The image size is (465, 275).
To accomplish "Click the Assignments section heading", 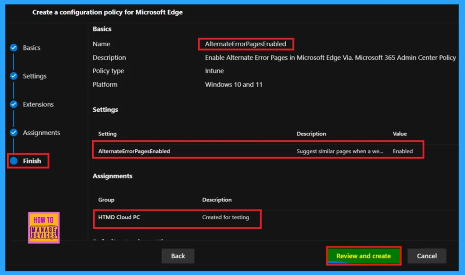I will 113,176.
